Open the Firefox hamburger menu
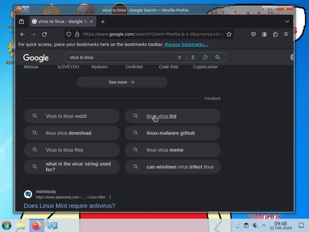The image size is (309, 232). click(x=286, y=34)
